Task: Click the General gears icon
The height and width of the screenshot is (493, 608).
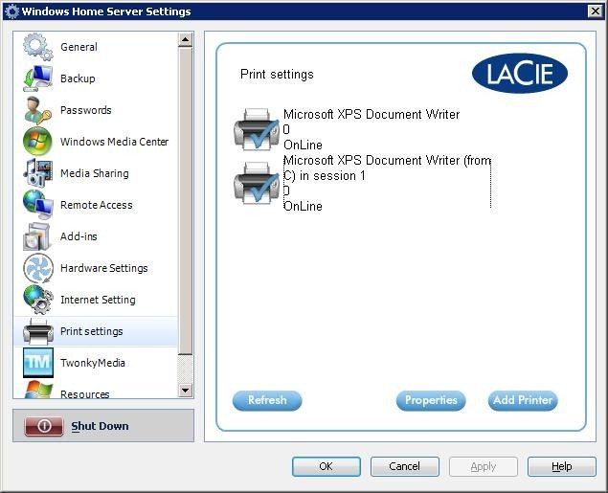Action: pyautogui.click(x=37, y=47)
